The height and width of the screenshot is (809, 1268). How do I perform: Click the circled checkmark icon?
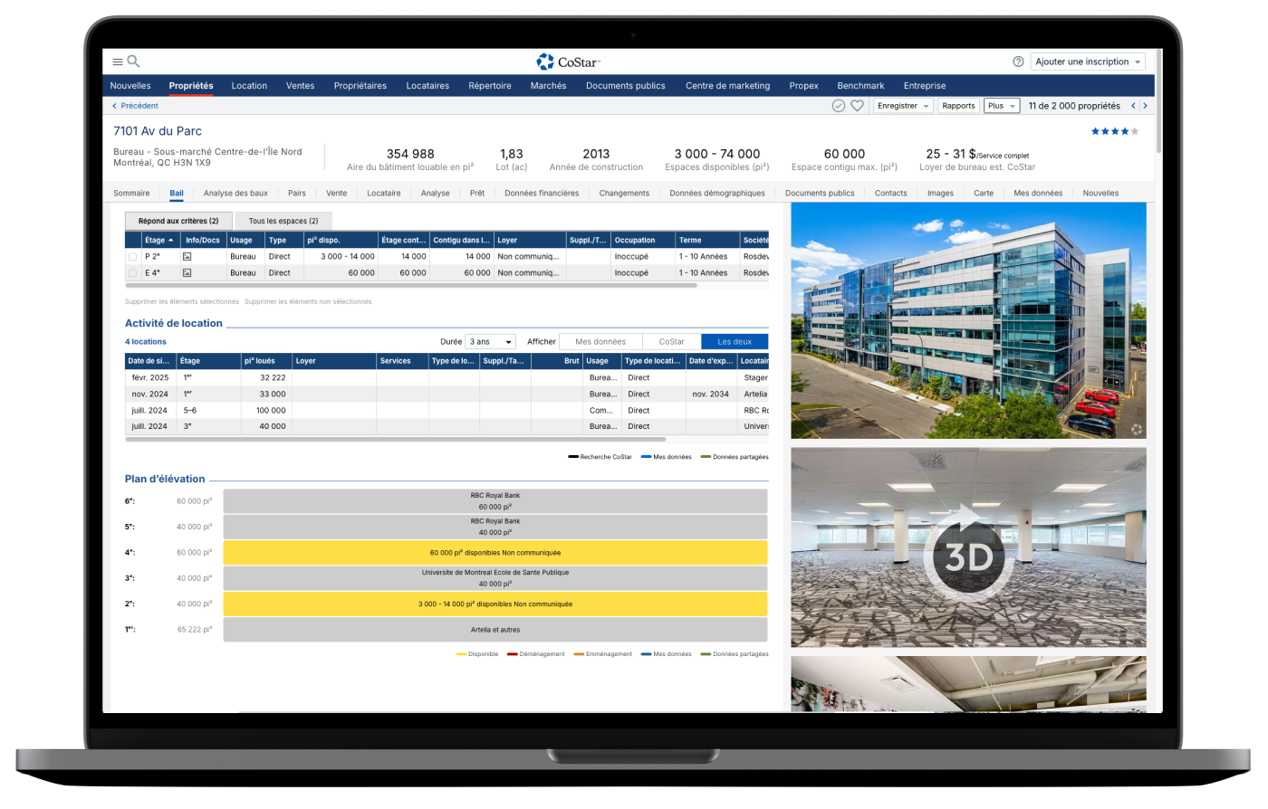839,106
